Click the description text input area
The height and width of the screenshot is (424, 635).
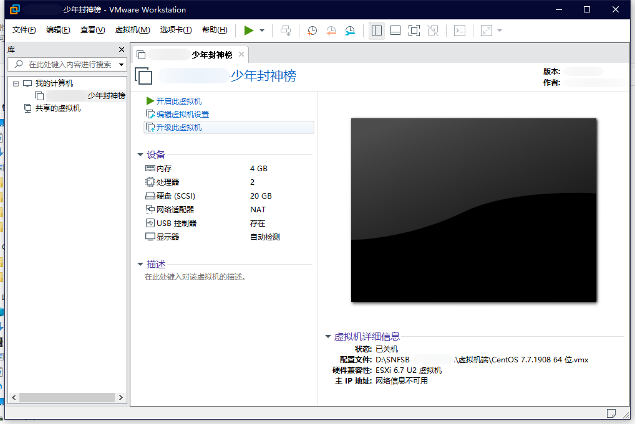(x=195, y=277)
